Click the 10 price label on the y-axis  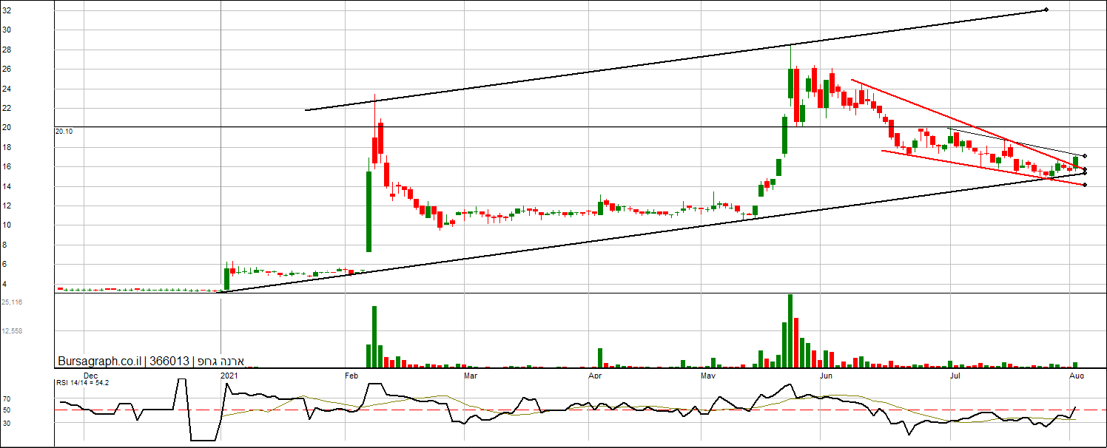pos(6,226)
